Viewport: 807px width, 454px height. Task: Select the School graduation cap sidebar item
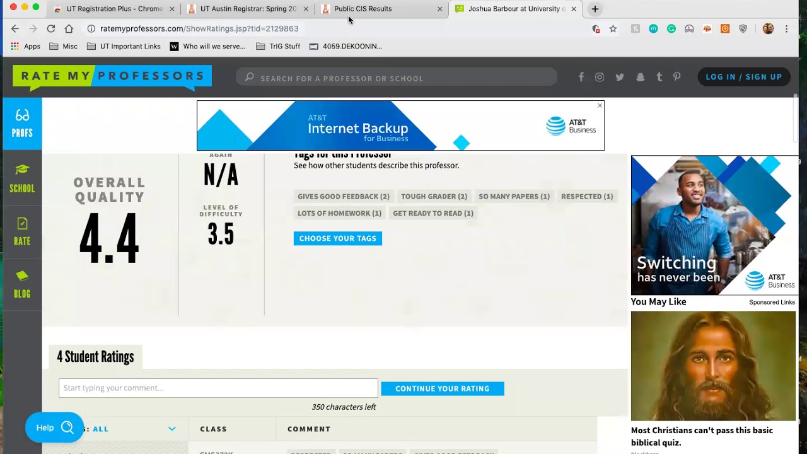(x=22, y=178)
